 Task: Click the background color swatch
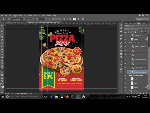point(3,87)
